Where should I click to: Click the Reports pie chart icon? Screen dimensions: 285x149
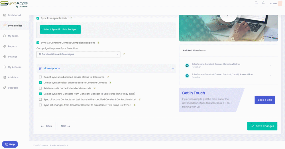[x=5, y=46]
